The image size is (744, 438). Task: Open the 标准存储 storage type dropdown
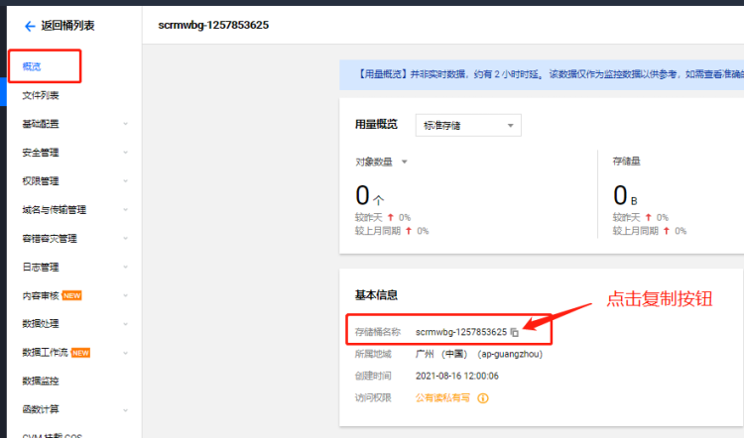(468, 125)
